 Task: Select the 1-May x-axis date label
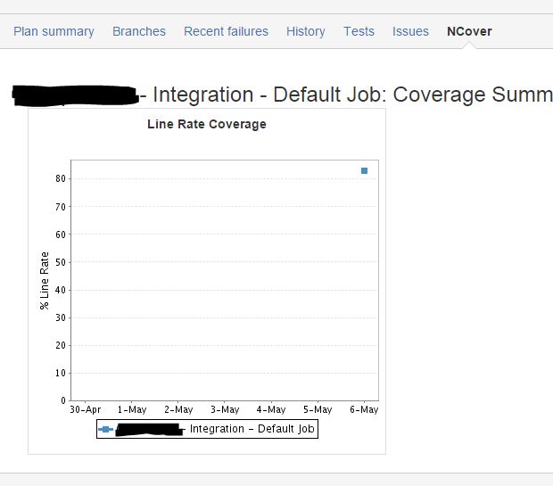click(132, 409)
